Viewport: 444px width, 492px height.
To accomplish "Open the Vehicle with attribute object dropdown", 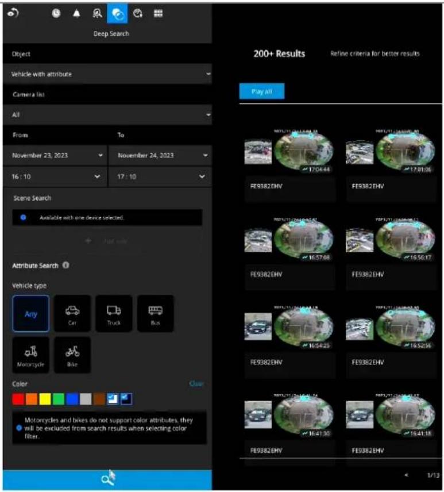I will point(107,74).
